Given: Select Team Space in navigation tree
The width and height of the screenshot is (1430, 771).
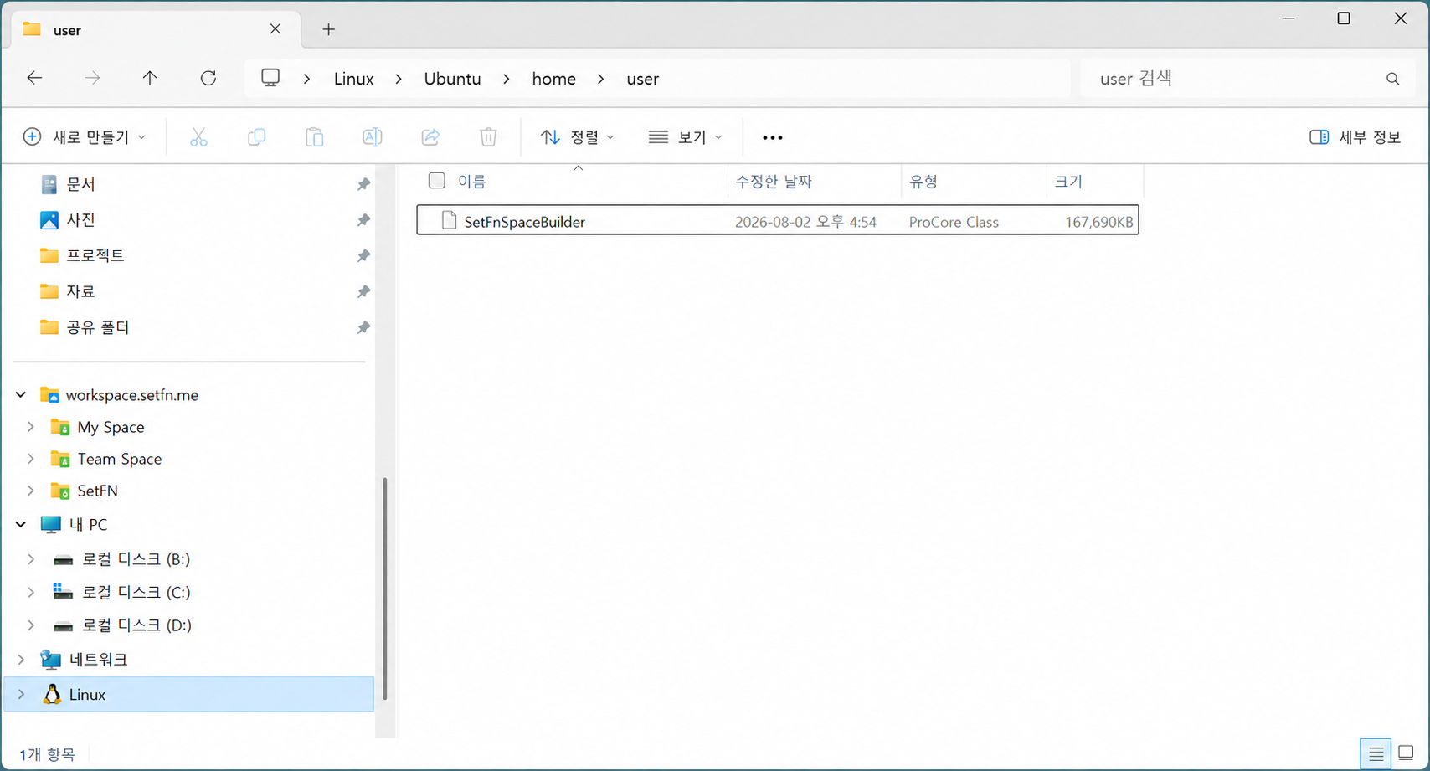Looking at the screenshot, I should (x=119, y=459).
